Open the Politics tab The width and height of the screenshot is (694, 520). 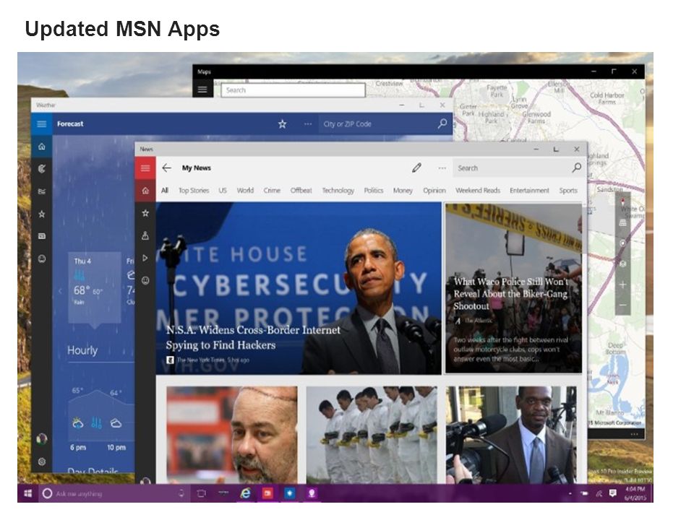374,191
